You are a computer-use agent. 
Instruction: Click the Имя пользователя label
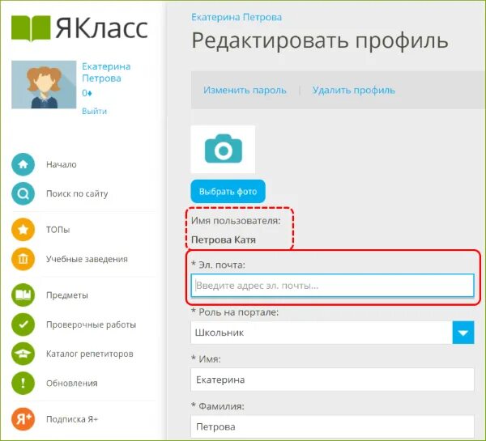236,221
